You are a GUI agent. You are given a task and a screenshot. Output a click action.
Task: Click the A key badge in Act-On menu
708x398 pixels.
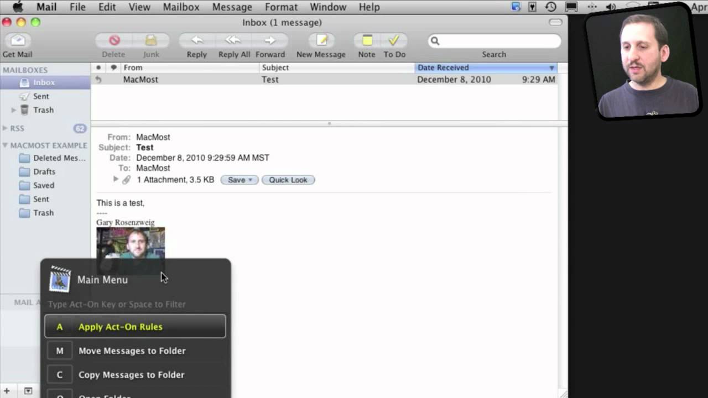pos(60,327)
